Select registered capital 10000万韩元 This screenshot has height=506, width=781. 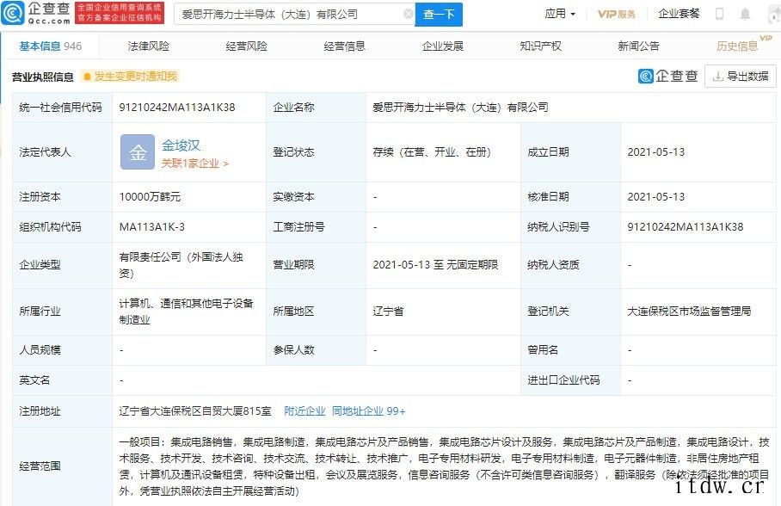coord(150,197)
